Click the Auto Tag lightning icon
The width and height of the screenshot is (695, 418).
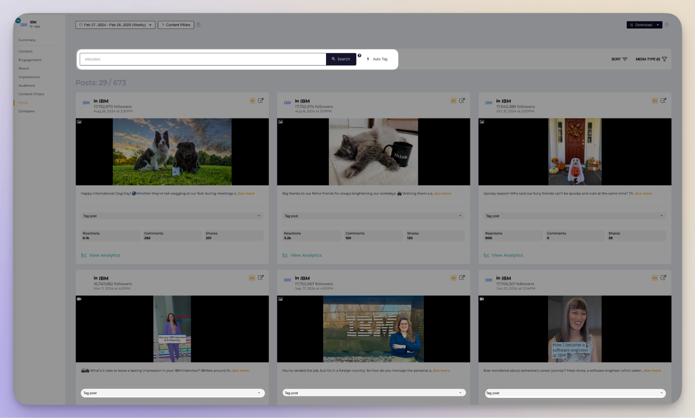(368, 59)
